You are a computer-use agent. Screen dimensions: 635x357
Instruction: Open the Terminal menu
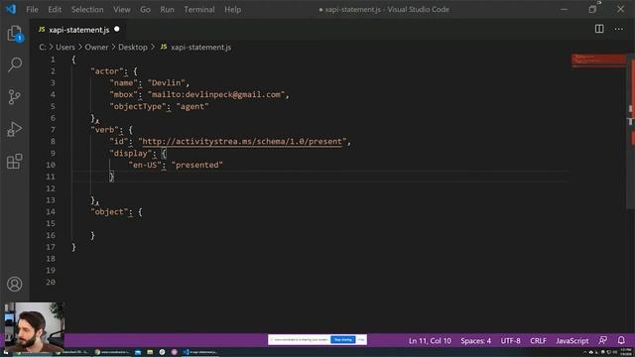199,9
